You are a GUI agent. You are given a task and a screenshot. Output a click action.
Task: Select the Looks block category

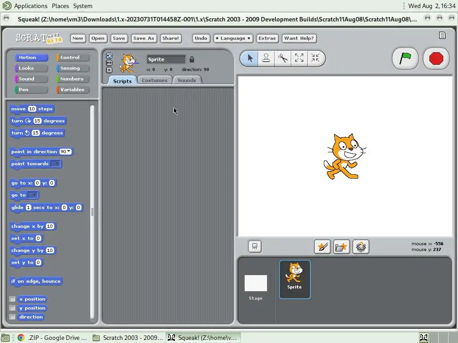(31, 68)
